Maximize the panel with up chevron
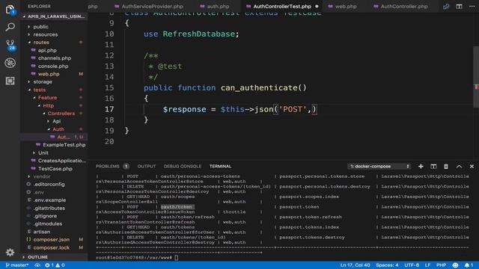 [459, 166]
